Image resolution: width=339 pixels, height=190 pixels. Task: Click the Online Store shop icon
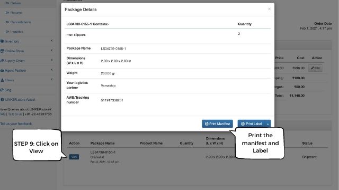[2, 51]
